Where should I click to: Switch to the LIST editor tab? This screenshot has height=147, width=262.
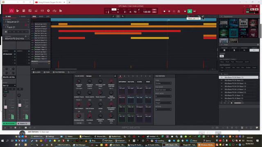pos(48,16)
